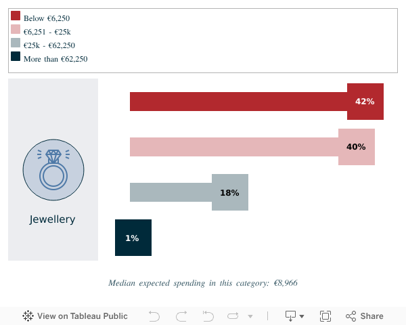Image resolution: width=406 pixels, height=325 pixels.
Task: Click the Revert view icon
Action: (x=208, y=316)
